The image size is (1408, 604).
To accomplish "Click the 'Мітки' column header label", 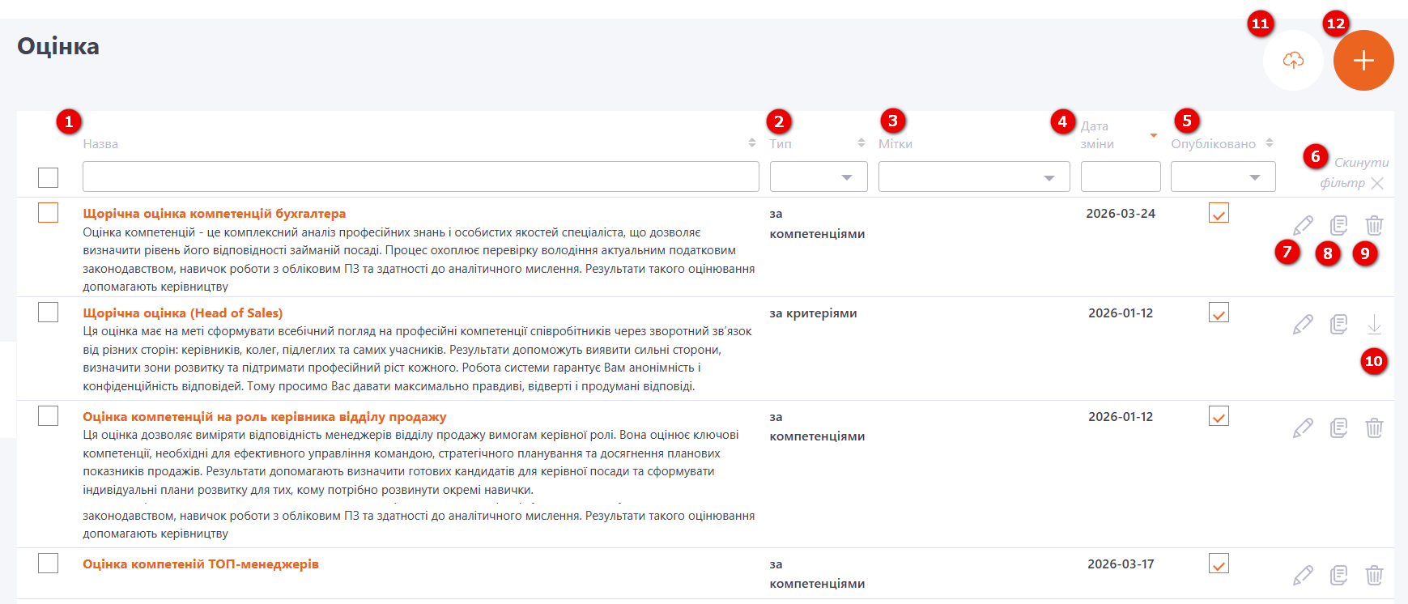I will click(895, 144).
